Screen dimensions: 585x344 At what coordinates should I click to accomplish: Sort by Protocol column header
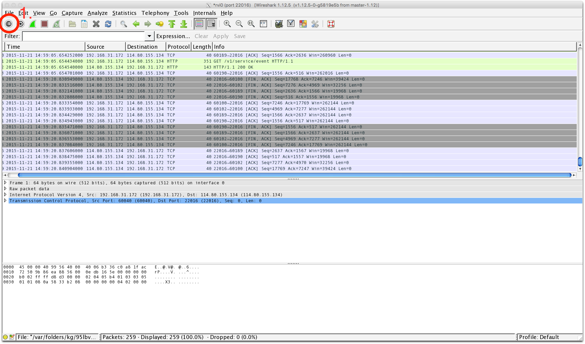click(x=178, y=47)
